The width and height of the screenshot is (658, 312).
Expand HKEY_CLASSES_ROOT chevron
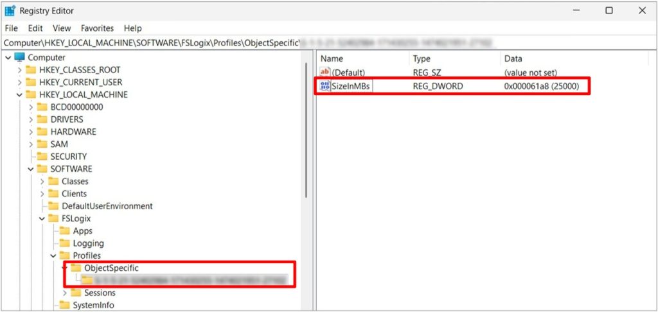pos(20,70)
